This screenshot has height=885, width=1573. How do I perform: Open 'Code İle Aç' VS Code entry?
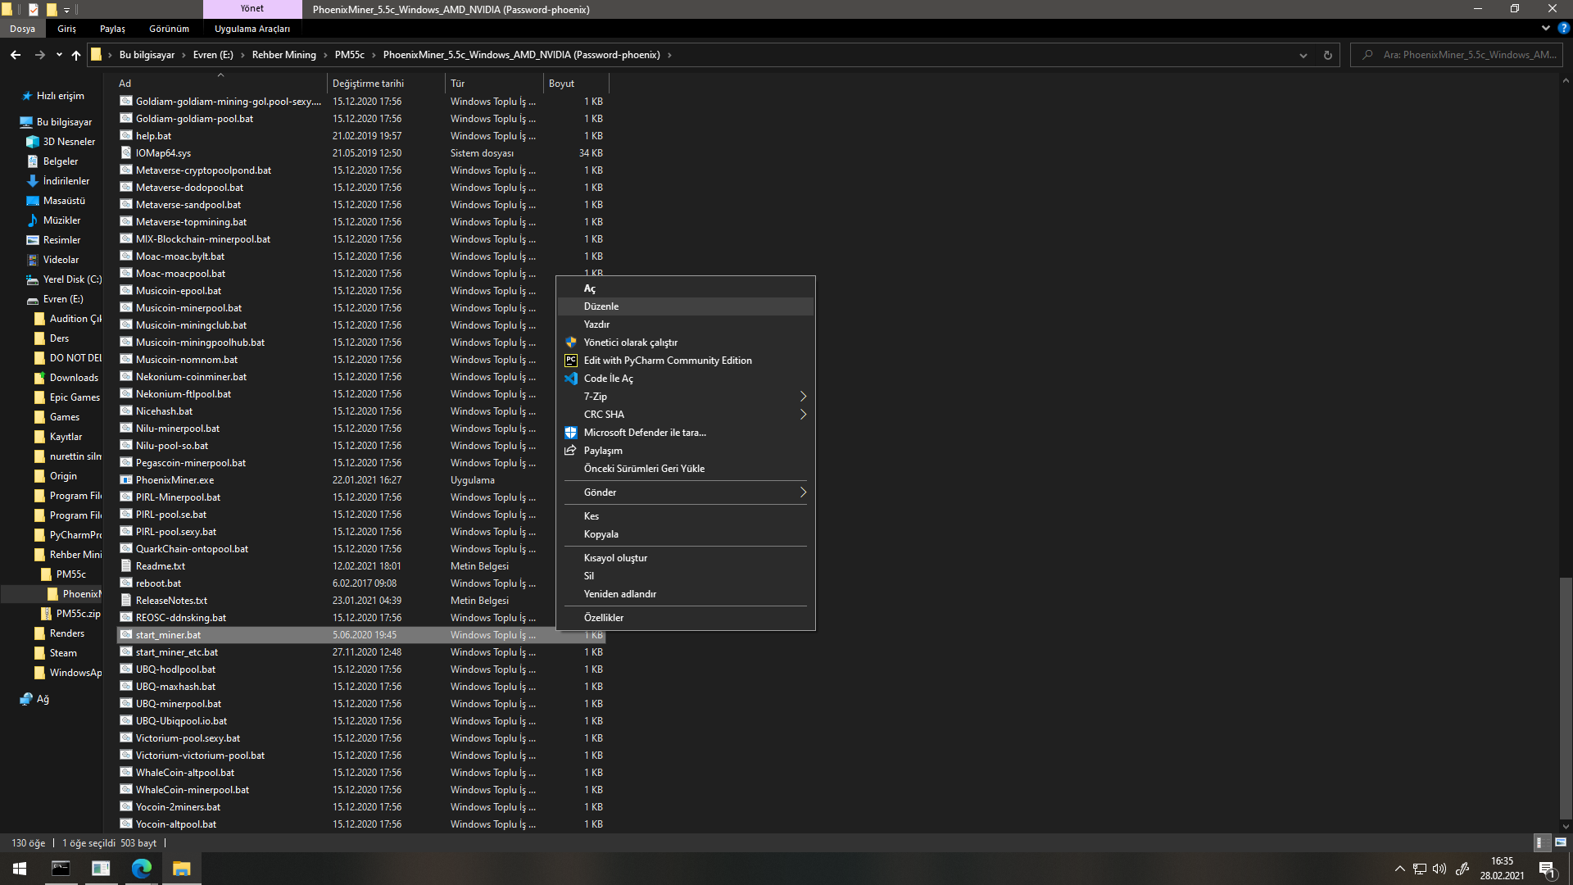608,379
